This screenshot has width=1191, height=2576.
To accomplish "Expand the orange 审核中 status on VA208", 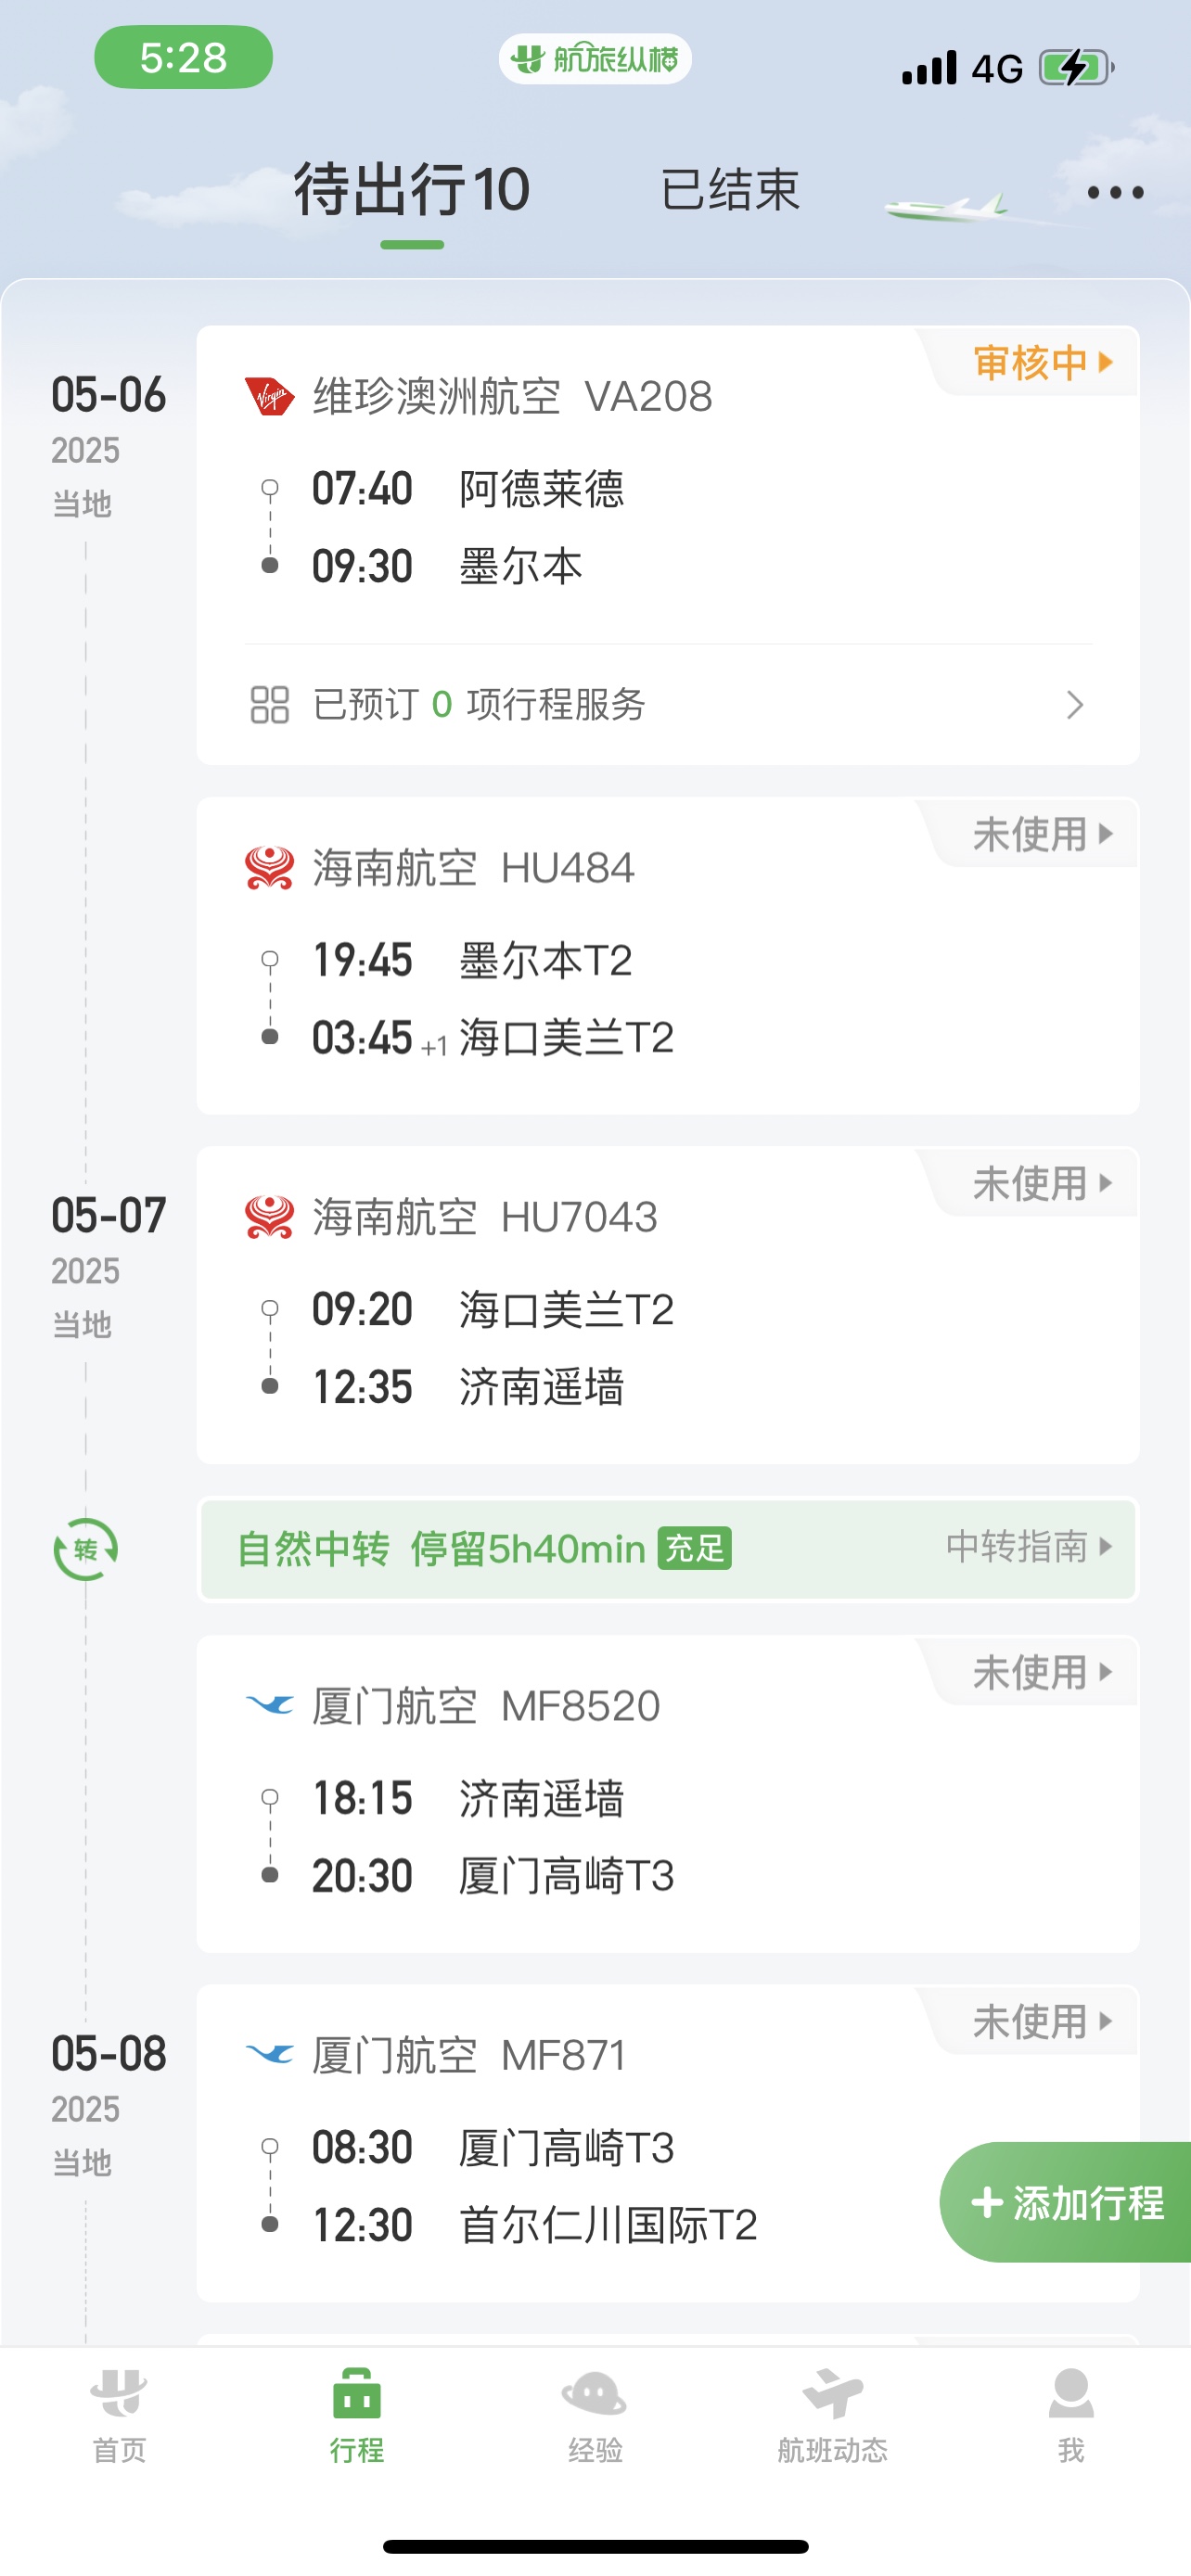I will (x=1042, y=362).
